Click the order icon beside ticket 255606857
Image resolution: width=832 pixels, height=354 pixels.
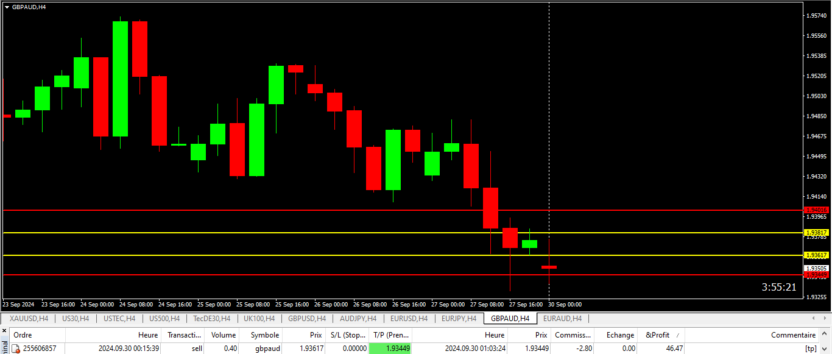click(16, 349)
